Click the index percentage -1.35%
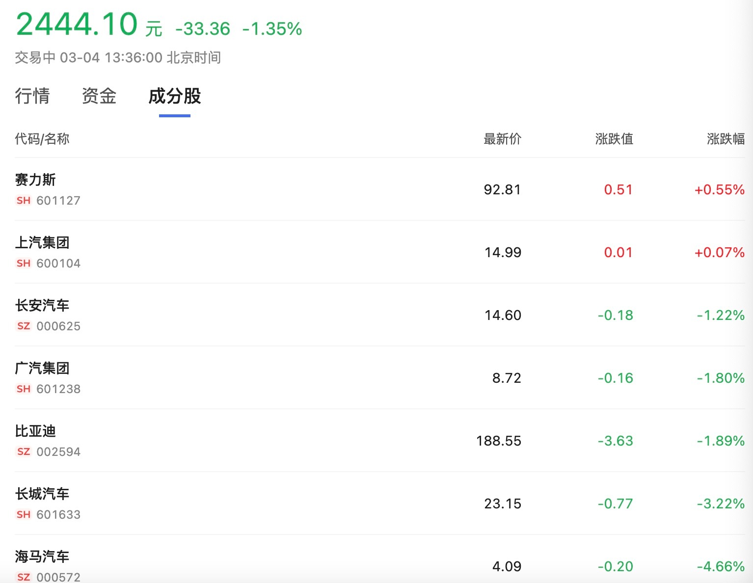The image size is (753, 583). pyautogui.click(x=272, y=29)
